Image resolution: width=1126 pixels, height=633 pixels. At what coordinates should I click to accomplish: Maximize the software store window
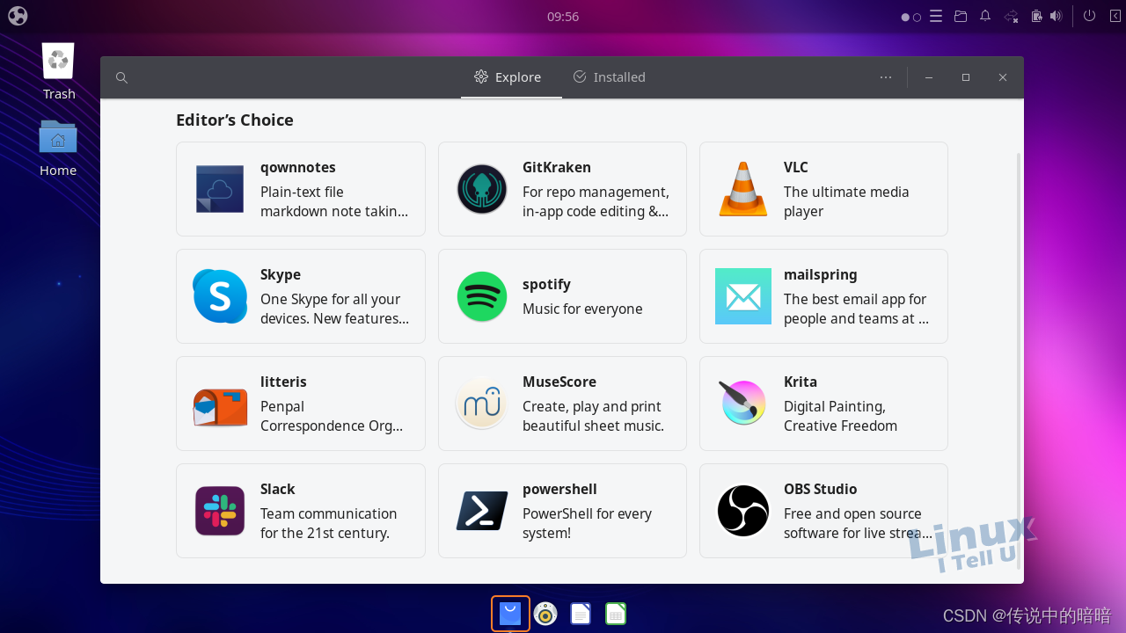click(x=966, y=77)
